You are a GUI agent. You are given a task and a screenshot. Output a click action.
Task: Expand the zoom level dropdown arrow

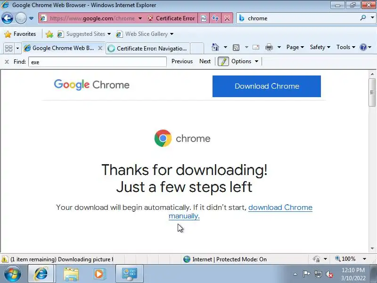(364, 259)
